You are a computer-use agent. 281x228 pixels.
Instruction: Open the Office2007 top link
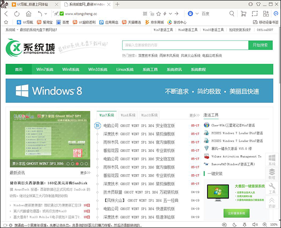coord(265,30)
